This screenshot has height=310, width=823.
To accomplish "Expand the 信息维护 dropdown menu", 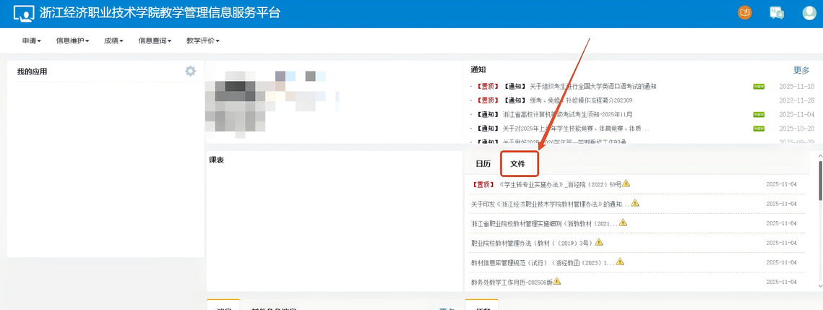I will 72,41.
